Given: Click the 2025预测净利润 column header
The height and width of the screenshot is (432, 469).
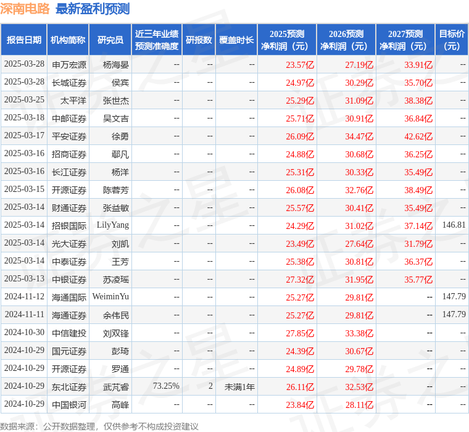Looking at the screenshot, I should coord(287,40).
